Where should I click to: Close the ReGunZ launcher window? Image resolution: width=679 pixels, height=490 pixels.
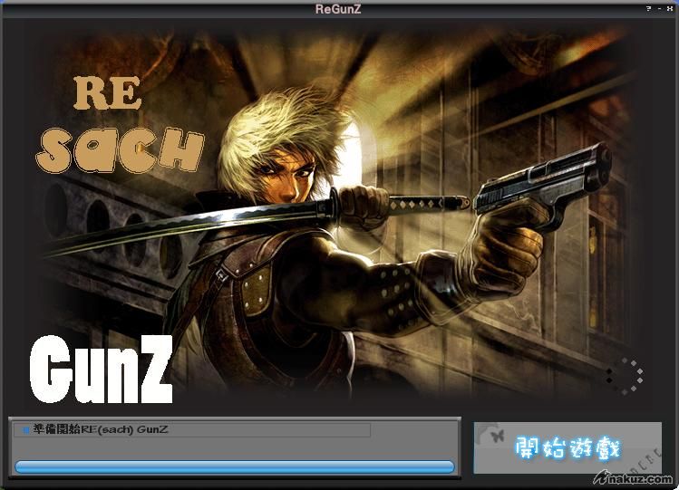tap(670, 8)
